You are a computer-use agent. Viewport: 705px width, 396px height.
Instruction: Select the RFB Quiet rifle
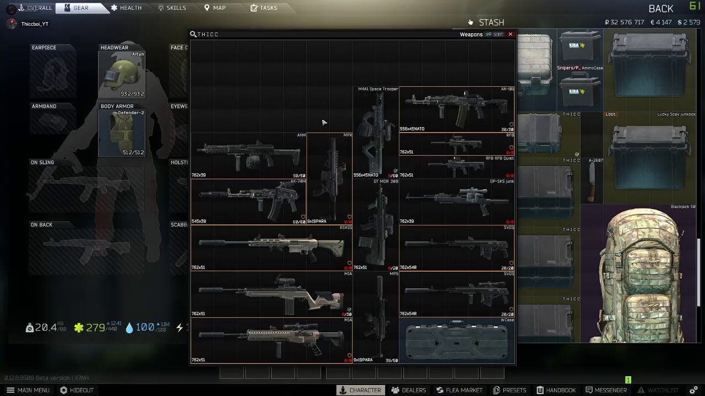(457, 167)
